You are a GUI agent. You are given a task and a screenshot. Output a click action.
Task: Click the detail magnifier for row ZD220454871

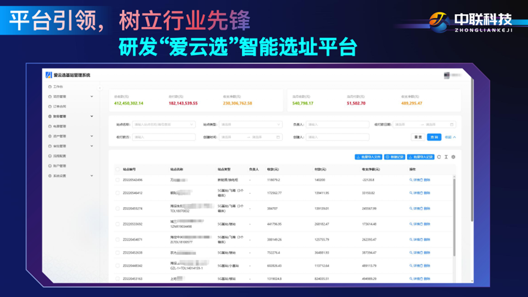click(x=411, y=240)
